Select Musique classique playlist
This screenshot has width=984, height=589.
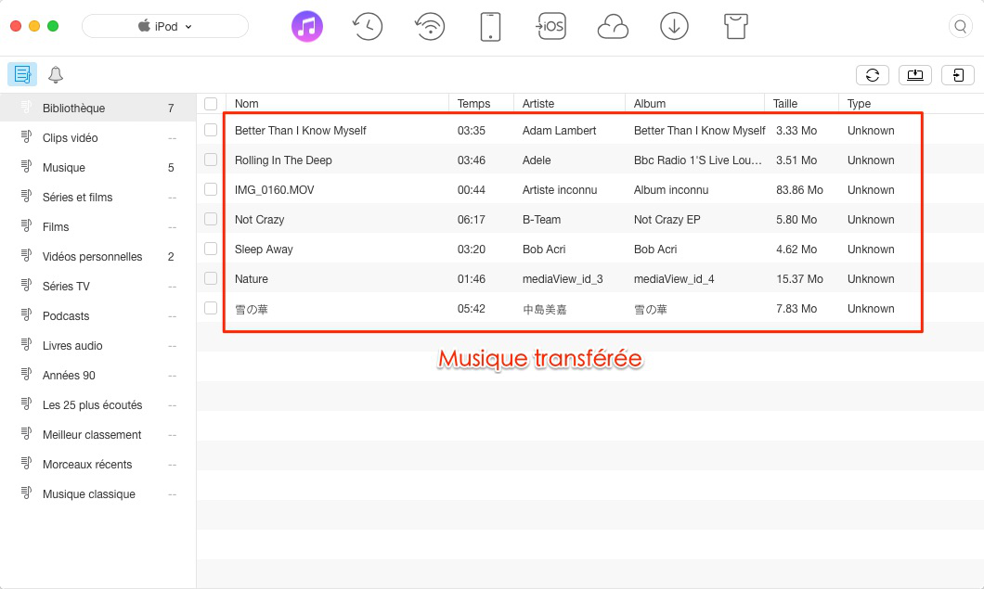pyautogui.click(x=97, y=494)
